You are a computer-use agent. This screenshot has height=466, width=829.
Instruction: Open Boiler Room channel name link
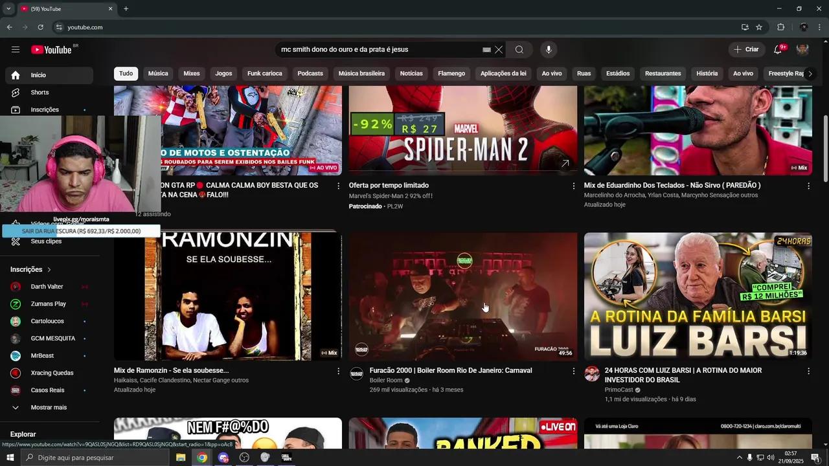(386, 381)
